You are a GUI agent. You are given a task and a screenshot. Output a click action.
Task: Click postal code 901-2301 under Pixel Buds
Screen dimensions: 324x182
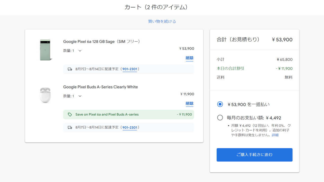[130, 127]
